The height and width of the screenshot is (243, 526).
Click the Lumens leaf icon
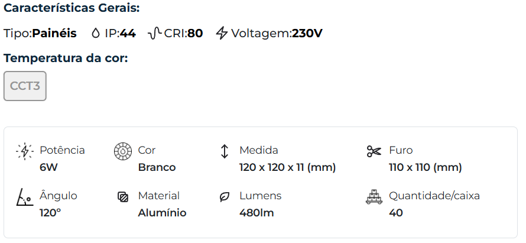[x=224, y=197]
